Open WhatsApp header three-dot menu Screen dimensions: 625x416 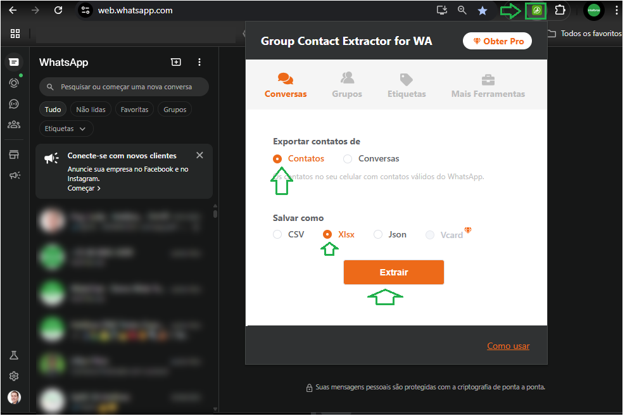click(x=199, y=62)
